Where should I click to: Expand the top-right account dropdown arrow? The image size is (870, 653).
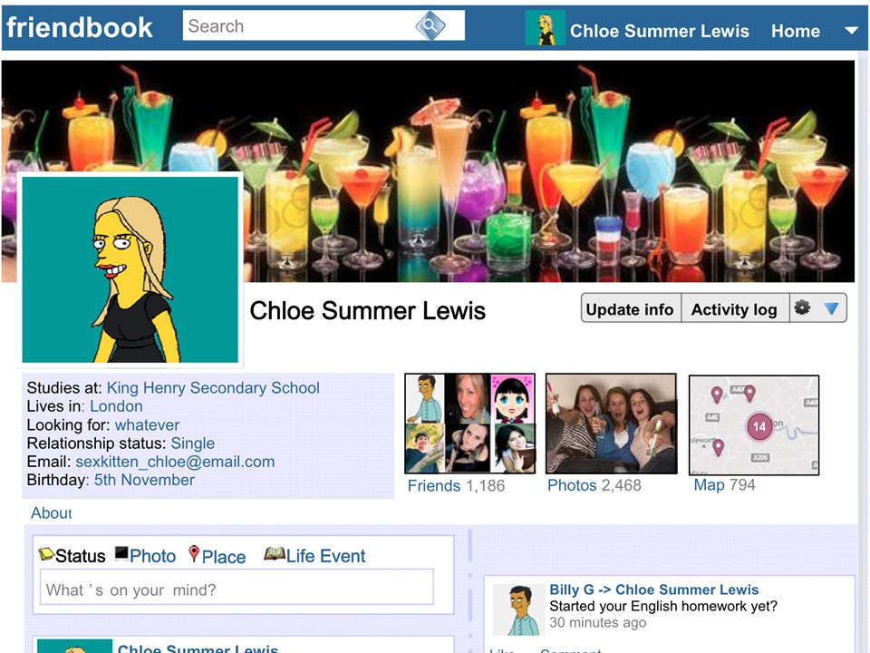tap(851, 31)
